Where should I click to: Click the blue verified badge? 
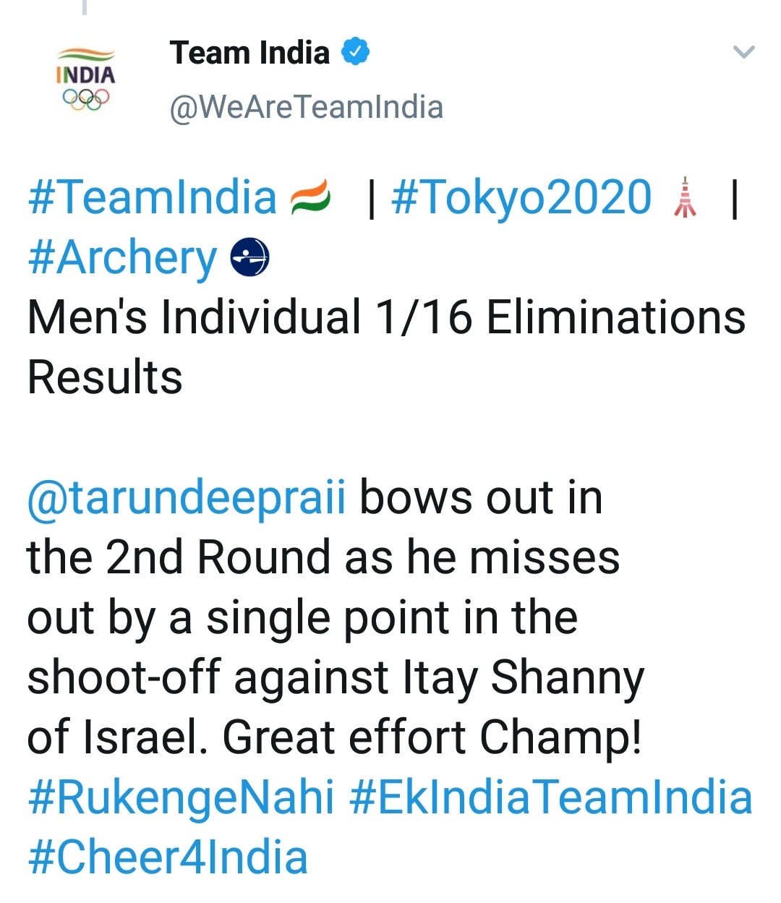click(355, 52)
